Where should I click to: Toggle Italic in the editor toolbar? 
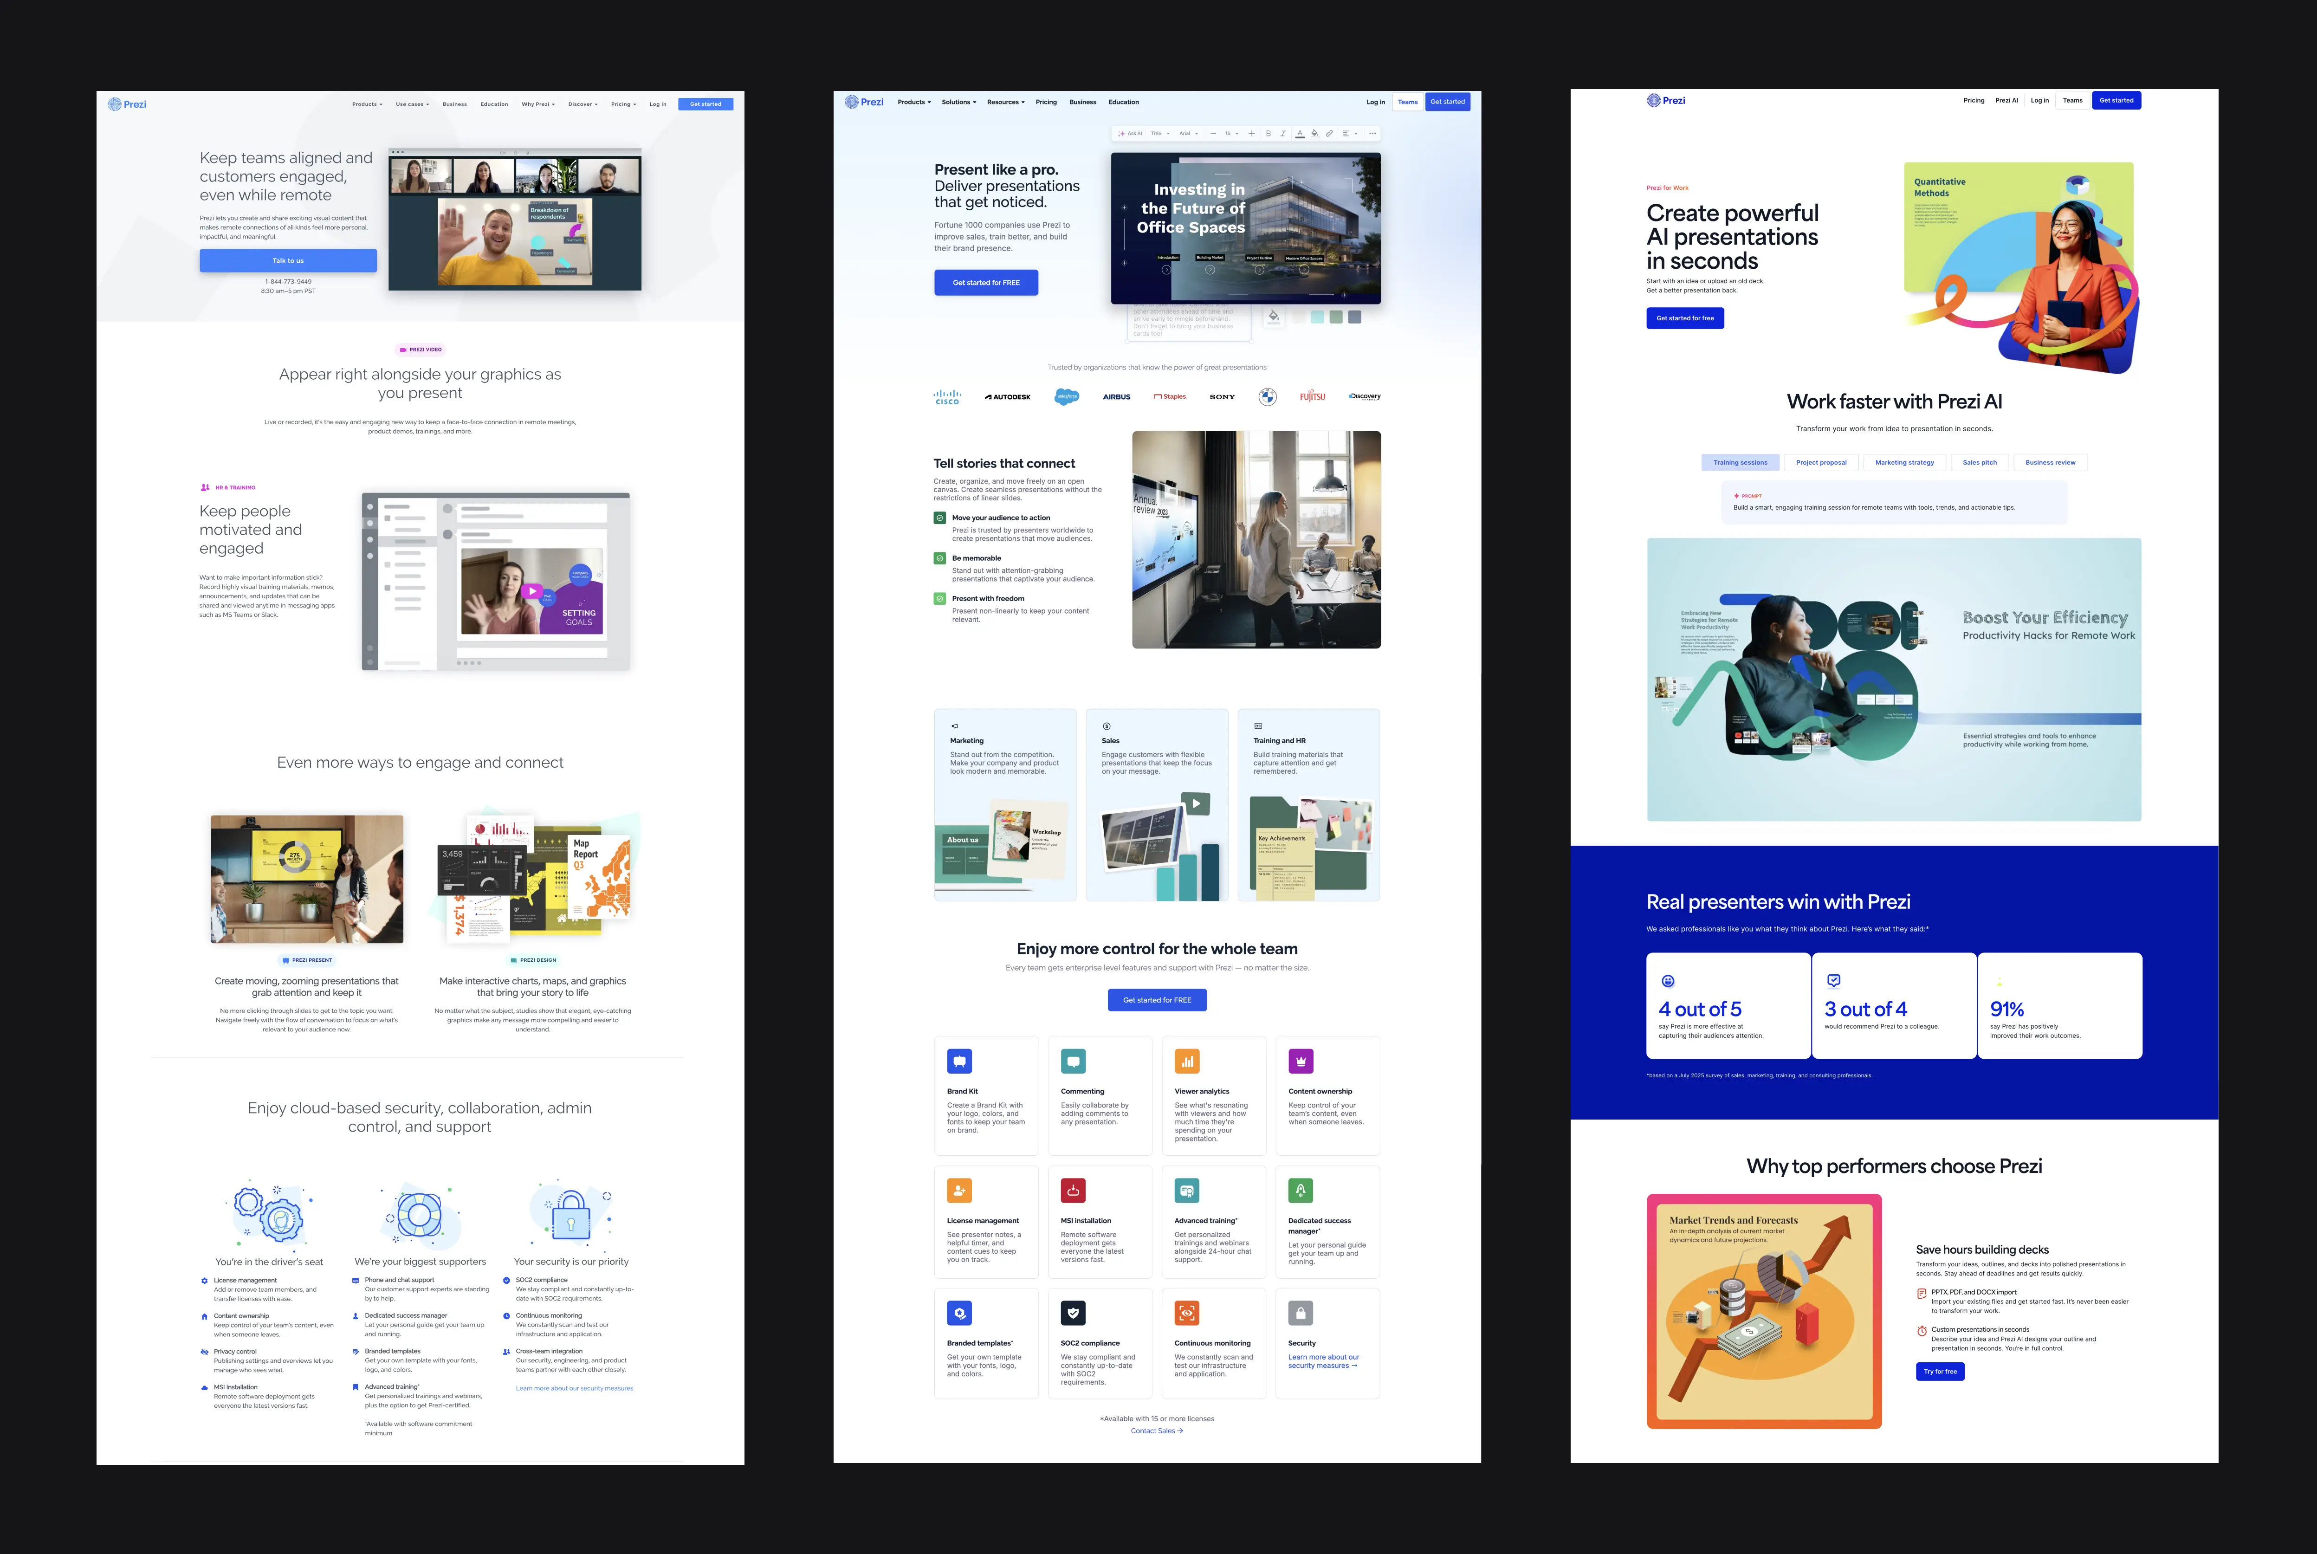1283,134
